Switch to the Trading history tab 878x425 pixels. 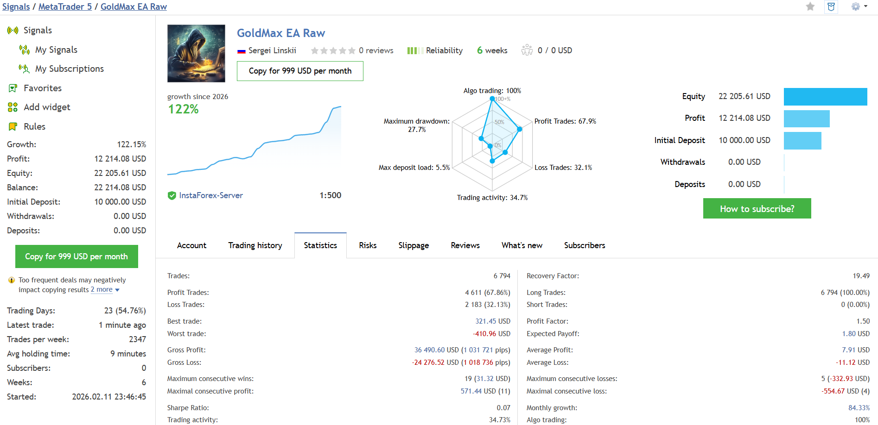pyautogui.click(x=255, y=245)
